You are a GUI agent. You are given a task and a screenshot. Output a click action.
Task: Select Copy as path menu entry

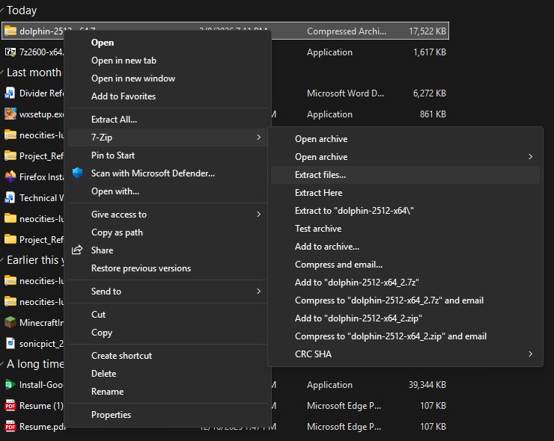[x=117, y=232]
